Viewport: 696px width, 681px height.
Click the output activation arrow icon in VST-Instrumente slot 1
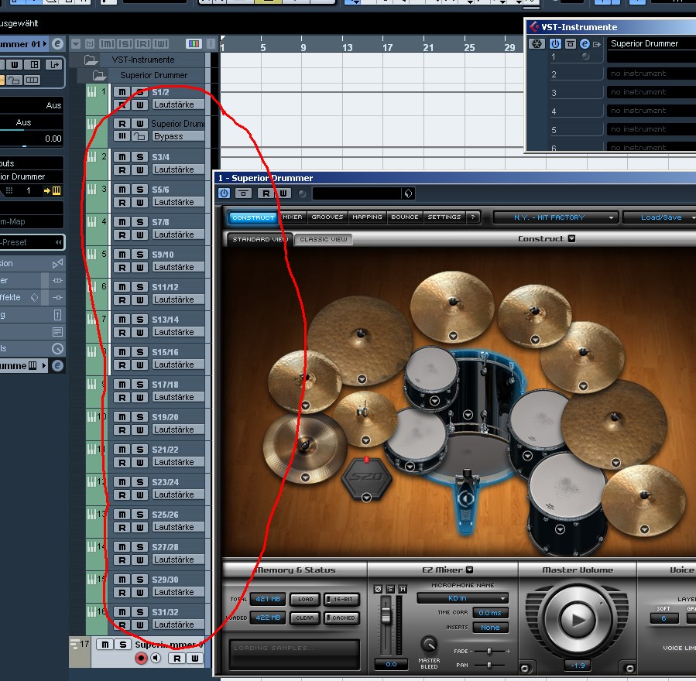(597, 44)
